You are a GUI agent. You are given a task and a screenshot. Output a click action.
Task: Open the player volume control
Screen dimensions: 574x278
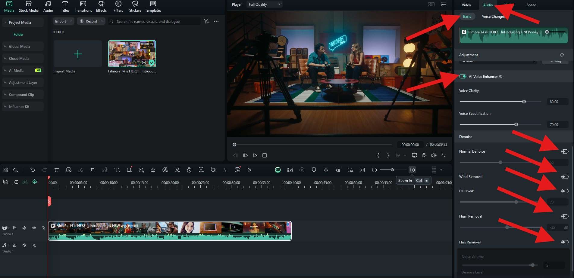click(x=434, y=155)
